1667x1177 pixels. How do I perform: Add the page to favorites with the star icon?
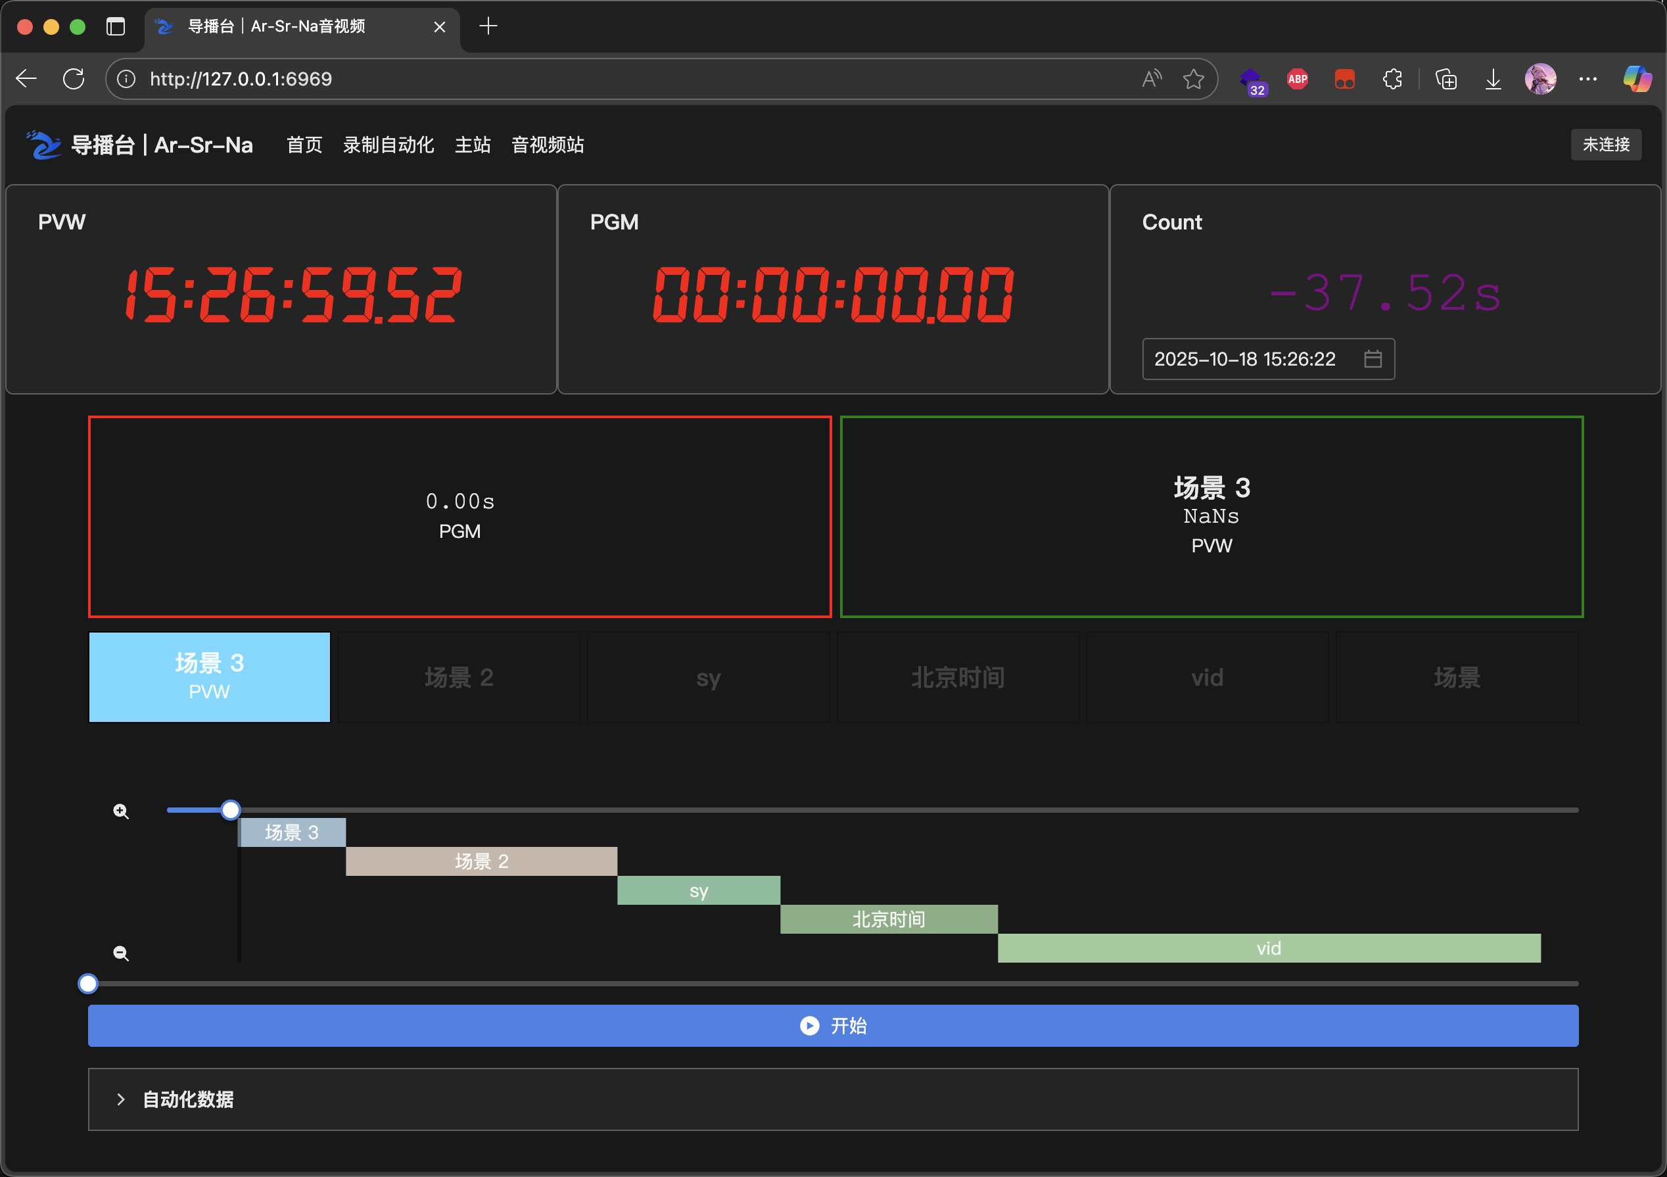(x=1193, y=78)
